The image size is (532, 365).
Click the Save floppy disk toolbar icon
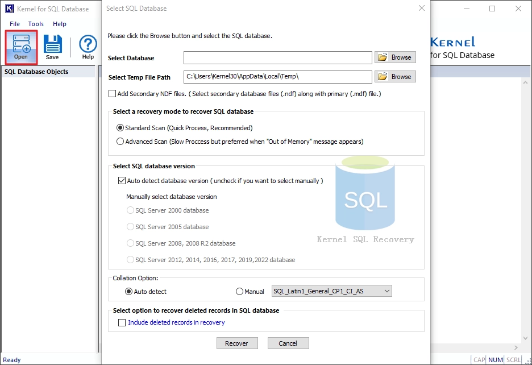[x=53, y=47]
